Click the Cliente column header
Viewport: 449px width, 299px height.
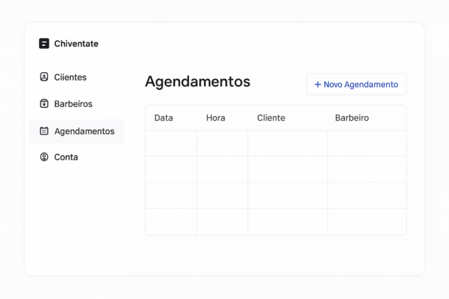[271, 118]
